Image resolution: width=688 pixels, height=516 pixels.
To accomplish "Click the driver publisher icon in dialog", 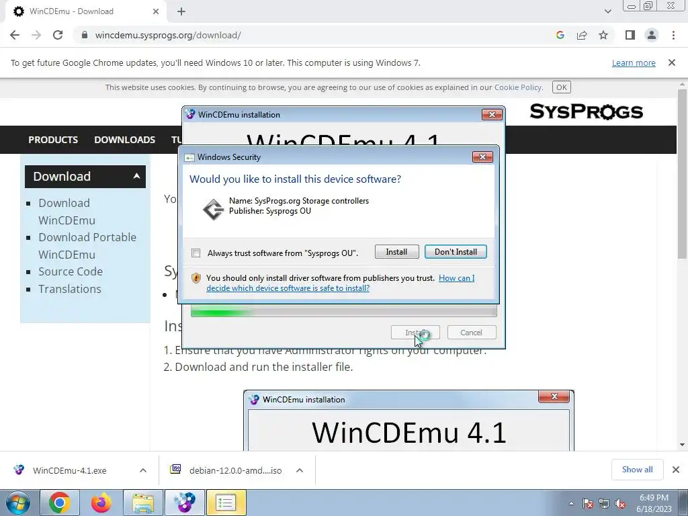I will tap(213, 210).
